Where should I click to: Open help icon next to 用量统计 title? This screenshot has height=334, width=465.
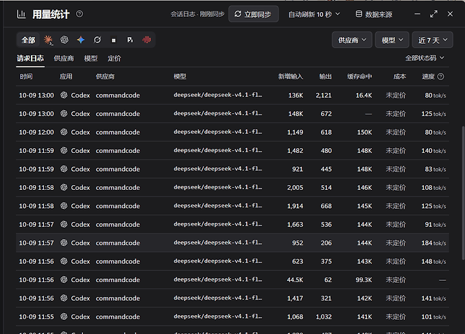click(x=80, y=13)
